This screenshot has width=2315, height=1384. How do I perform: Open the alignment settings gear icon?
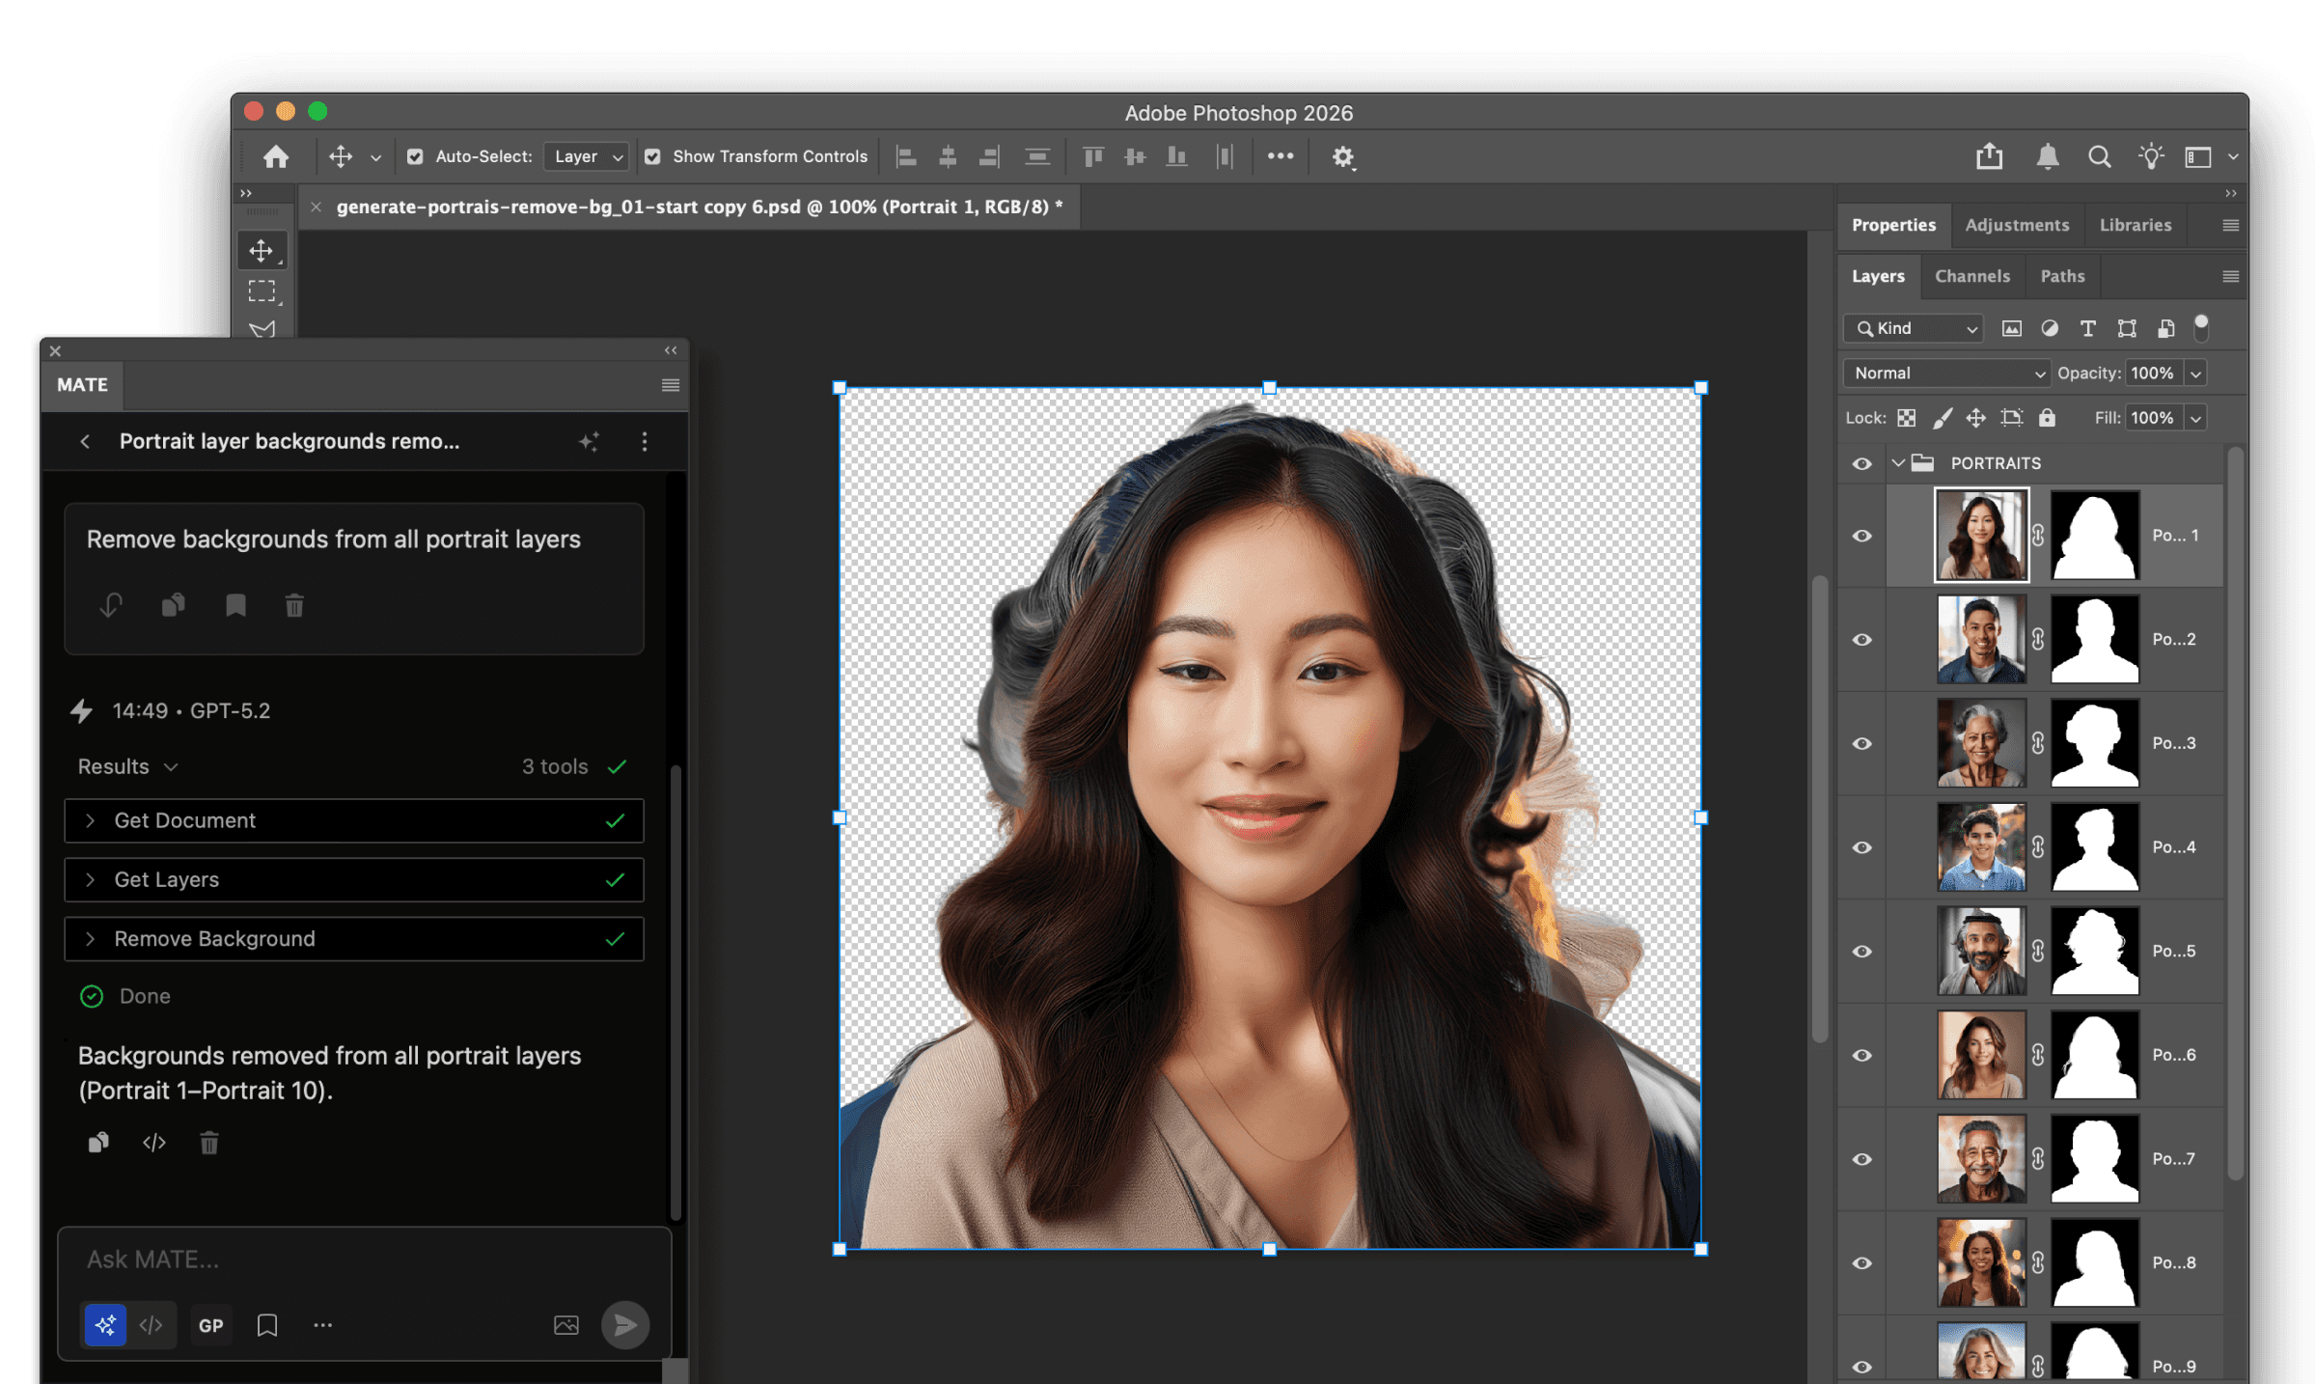pos(1343,156)
